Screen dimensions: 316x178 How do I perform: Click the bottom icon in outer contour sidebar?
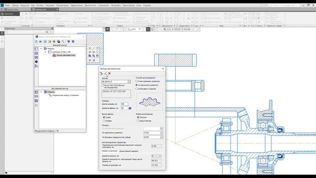coord(36,66)
